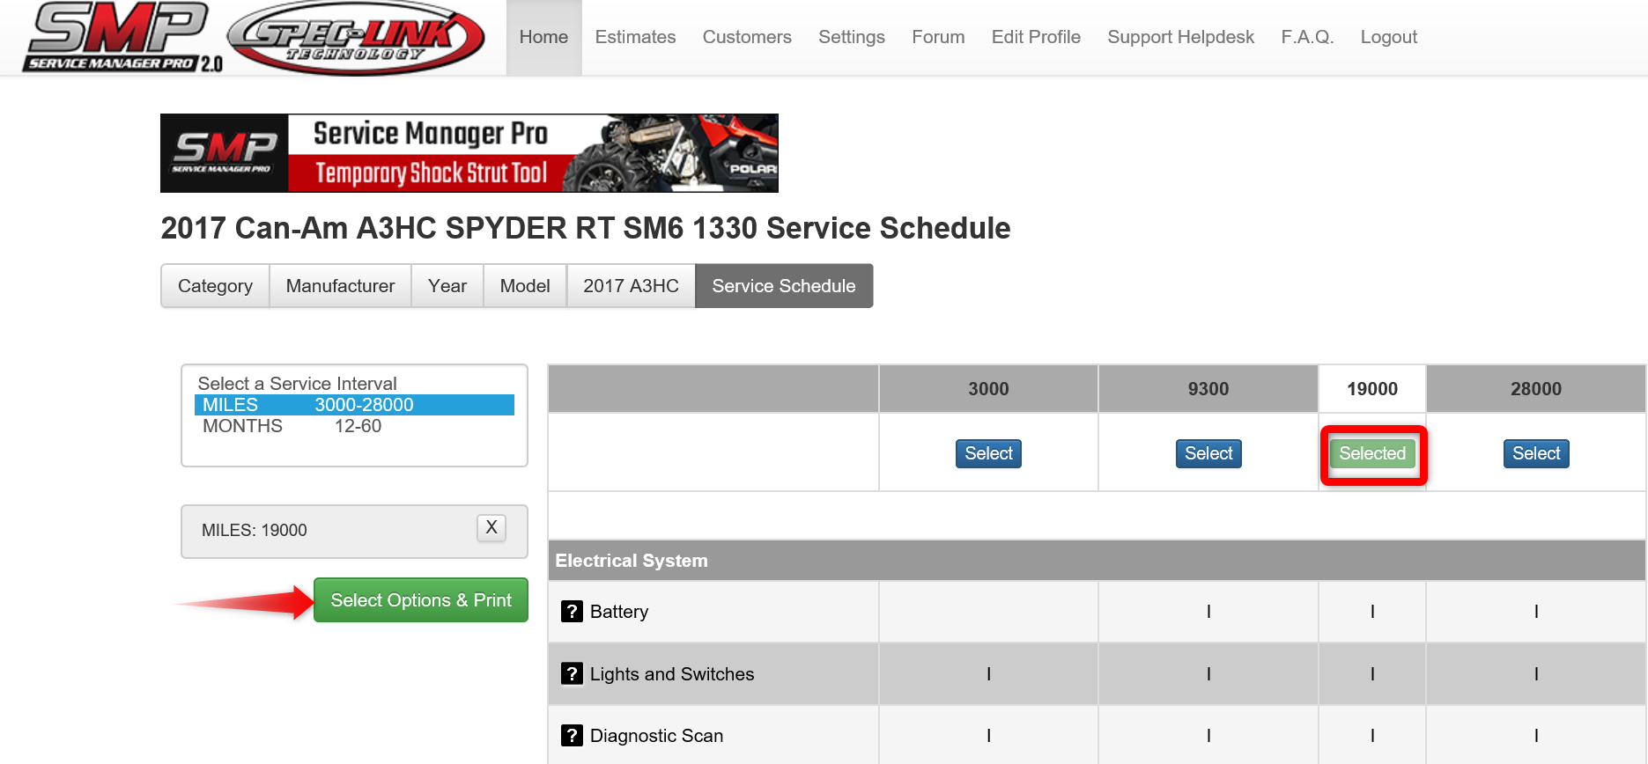Screen dimensions: 1648x764
Task: Click the Lights and Switches label
Action: coord(672,674)
